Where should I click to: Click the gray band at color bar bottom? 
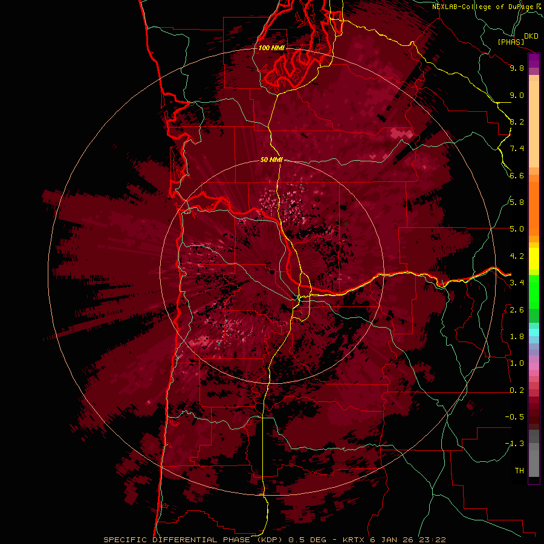534,453
